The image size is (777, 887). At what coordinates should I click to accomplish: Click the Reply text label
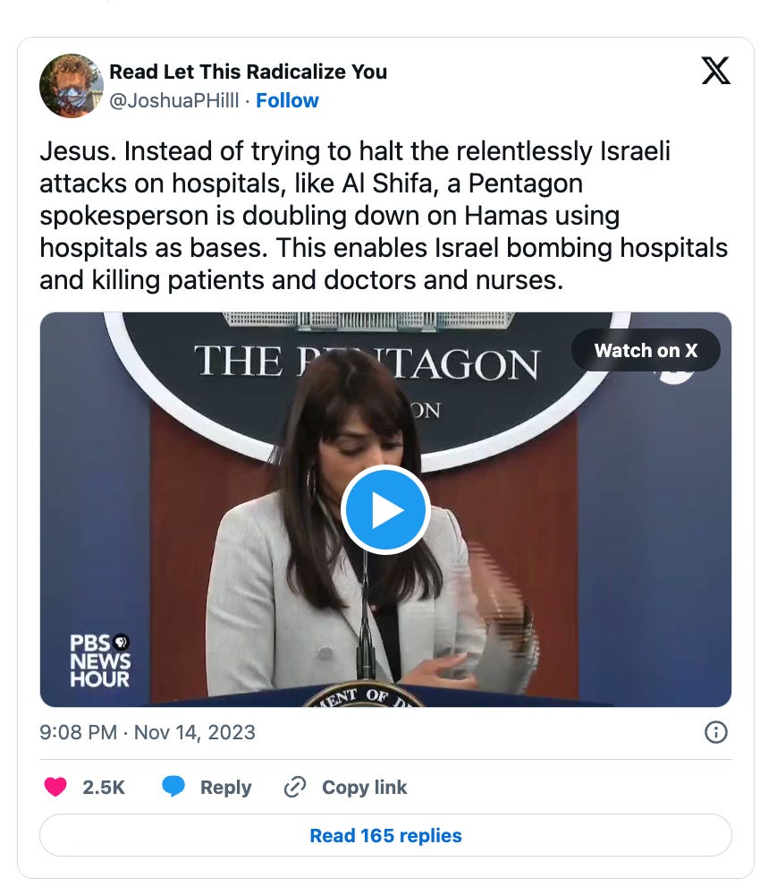[226, 787]
